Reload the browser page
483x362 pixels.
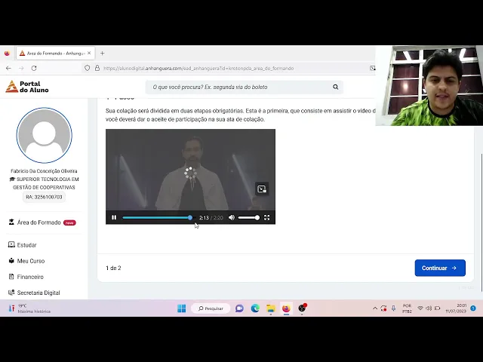click(x=34, y=68)
